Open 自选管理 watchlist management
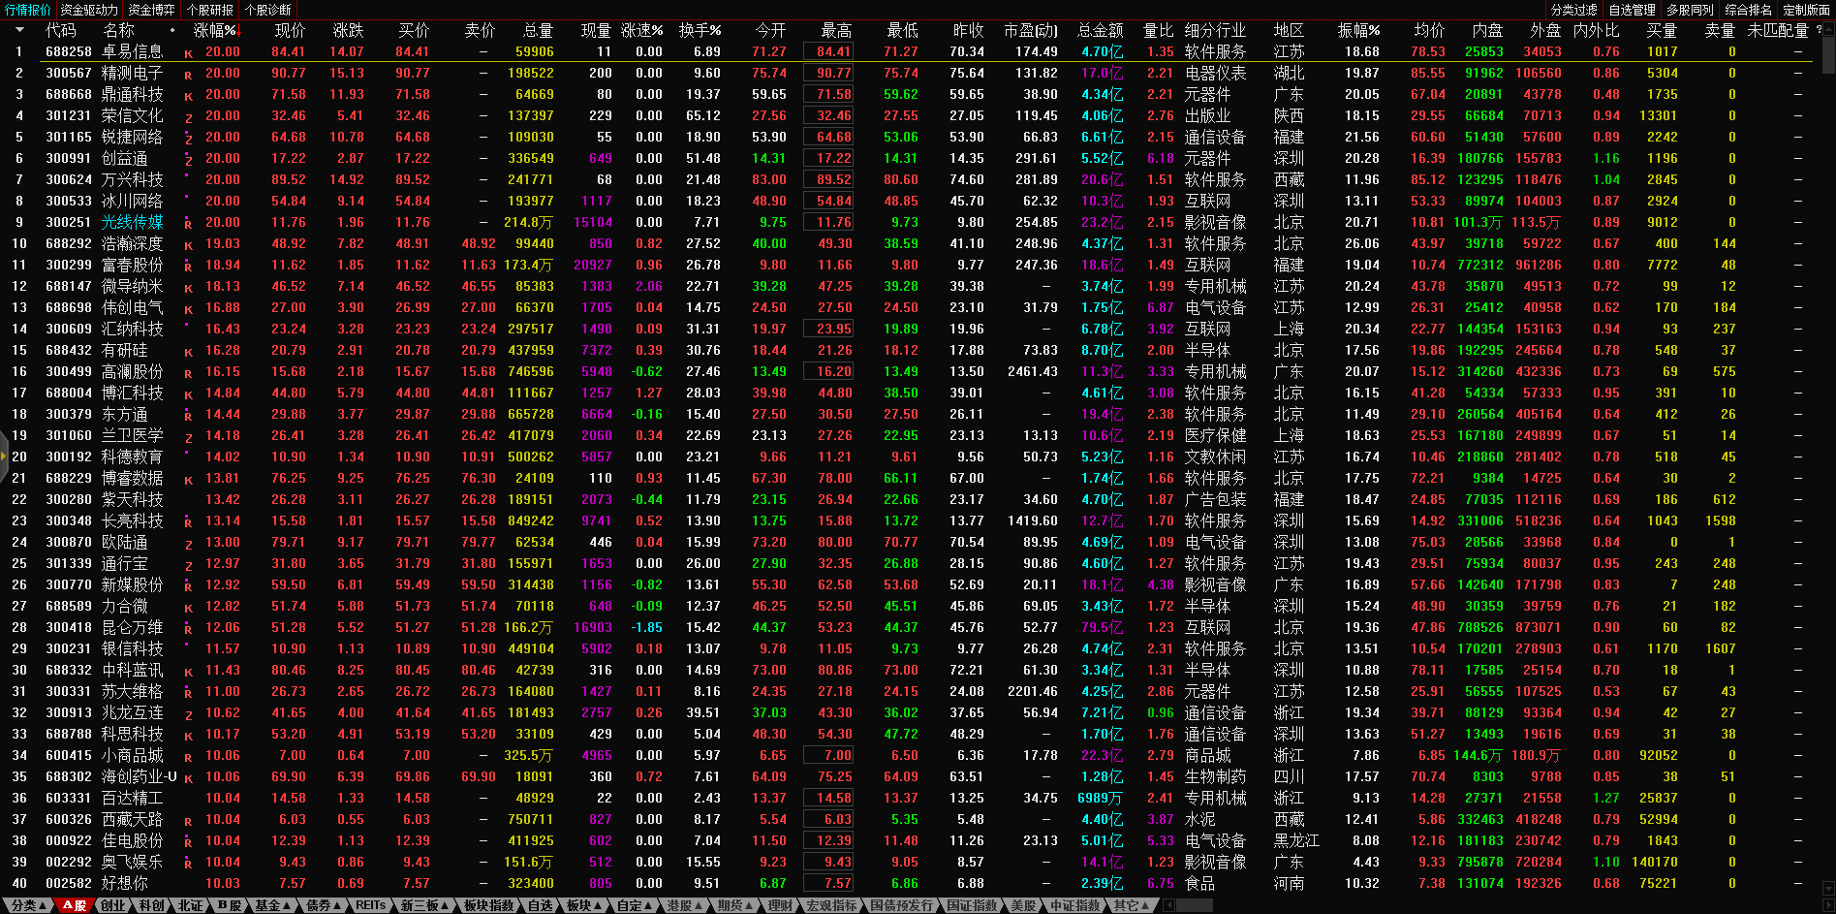 [x=1632, y=10]
